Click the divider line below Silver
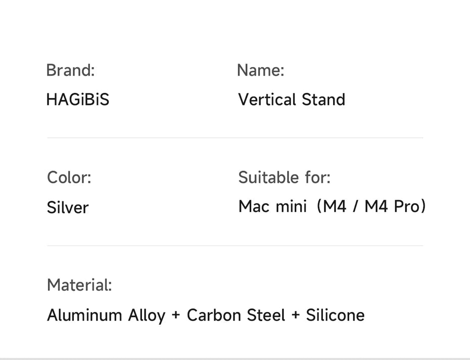The image size is (470, 360). click(235, 246)
